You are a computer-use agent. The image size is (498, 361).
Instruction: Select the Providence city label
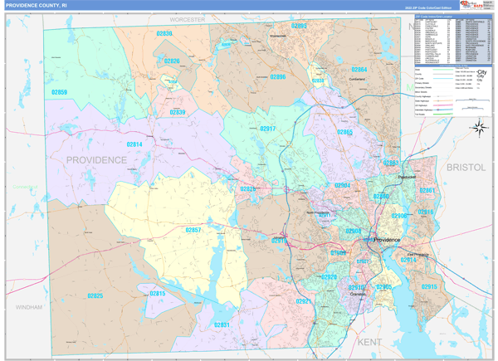point(386,240)
